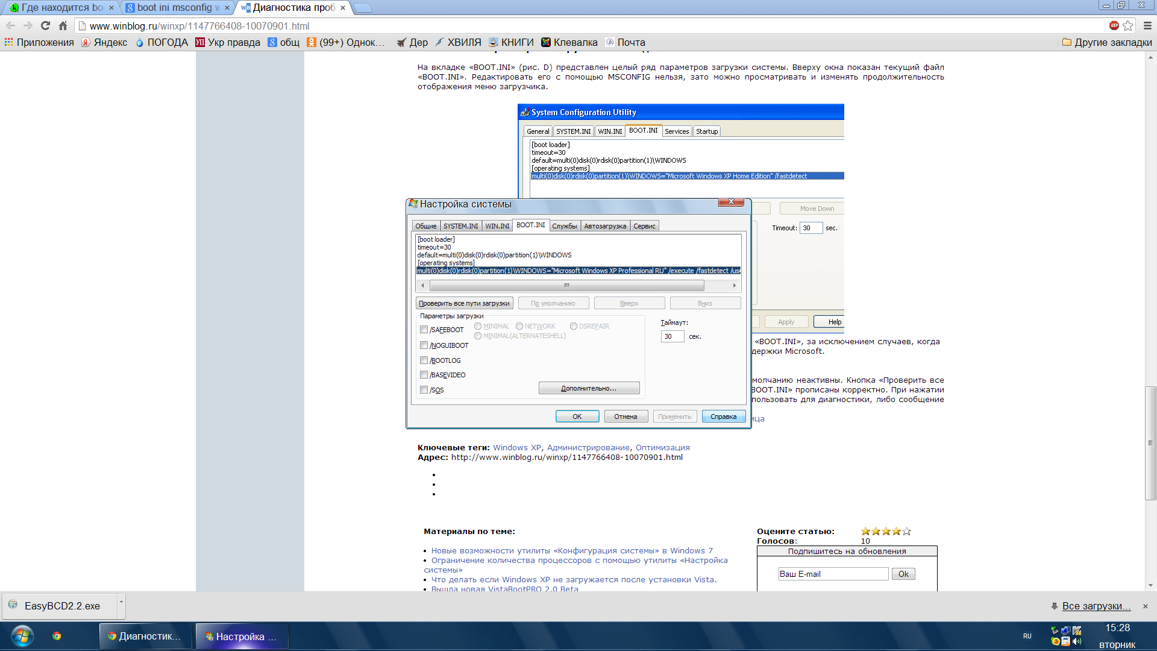The width and height of the screenshot is (1157, 651).
Task: Open the 'Администрирование' tag link
Action: coord(588,447)
